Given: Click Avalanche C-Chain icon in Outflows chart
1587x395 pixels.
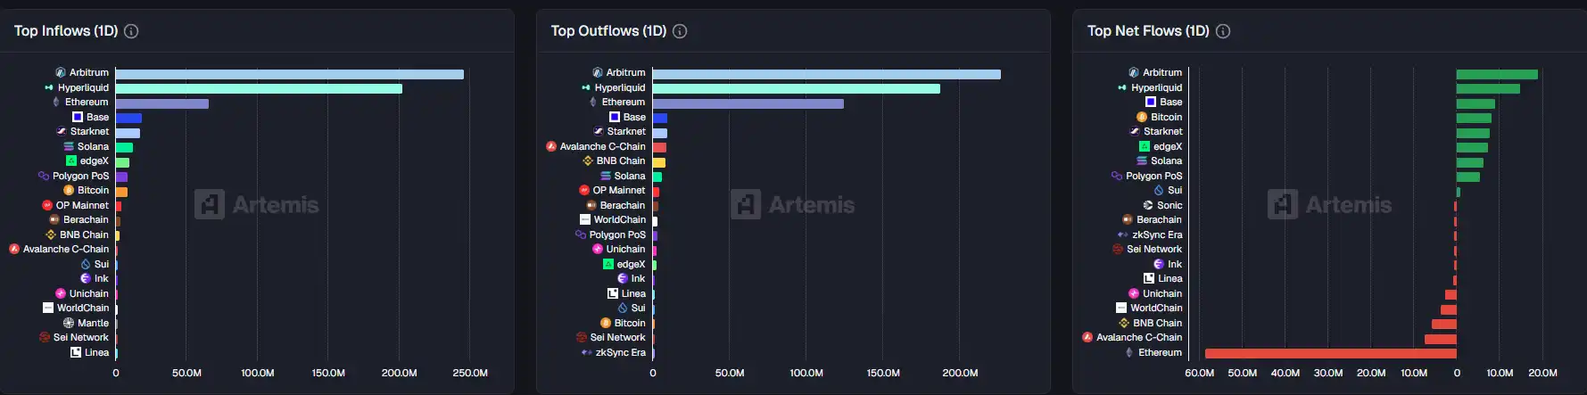Looking at the screenshot, I should 551,146.
